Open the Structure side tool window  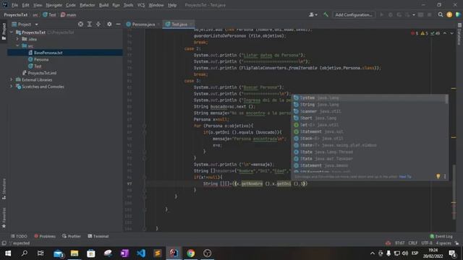(4, 189)
